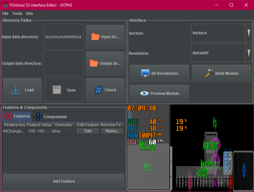Screen dimensions: 254x192
Task: Click the Edit Feature column header
Action: coord(88,125)
